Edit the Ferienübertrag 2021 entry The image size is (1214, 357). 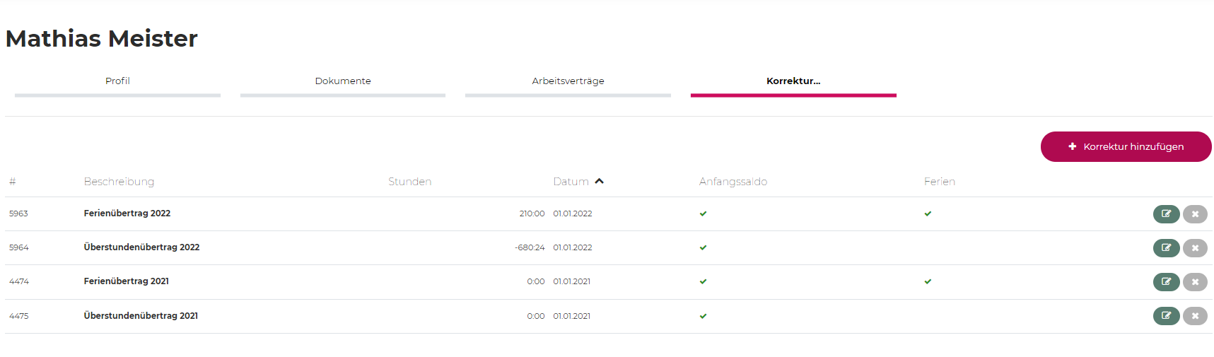tap(1166, 281)
